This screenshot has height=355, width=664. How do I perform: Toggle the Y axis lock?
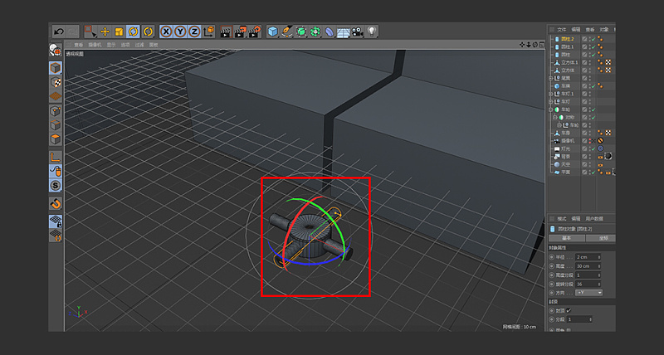coord(180,32)
